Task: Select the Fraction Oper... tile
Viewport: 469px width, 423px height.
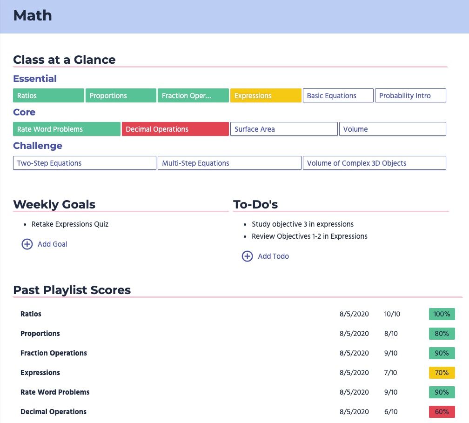Action: 193,95
